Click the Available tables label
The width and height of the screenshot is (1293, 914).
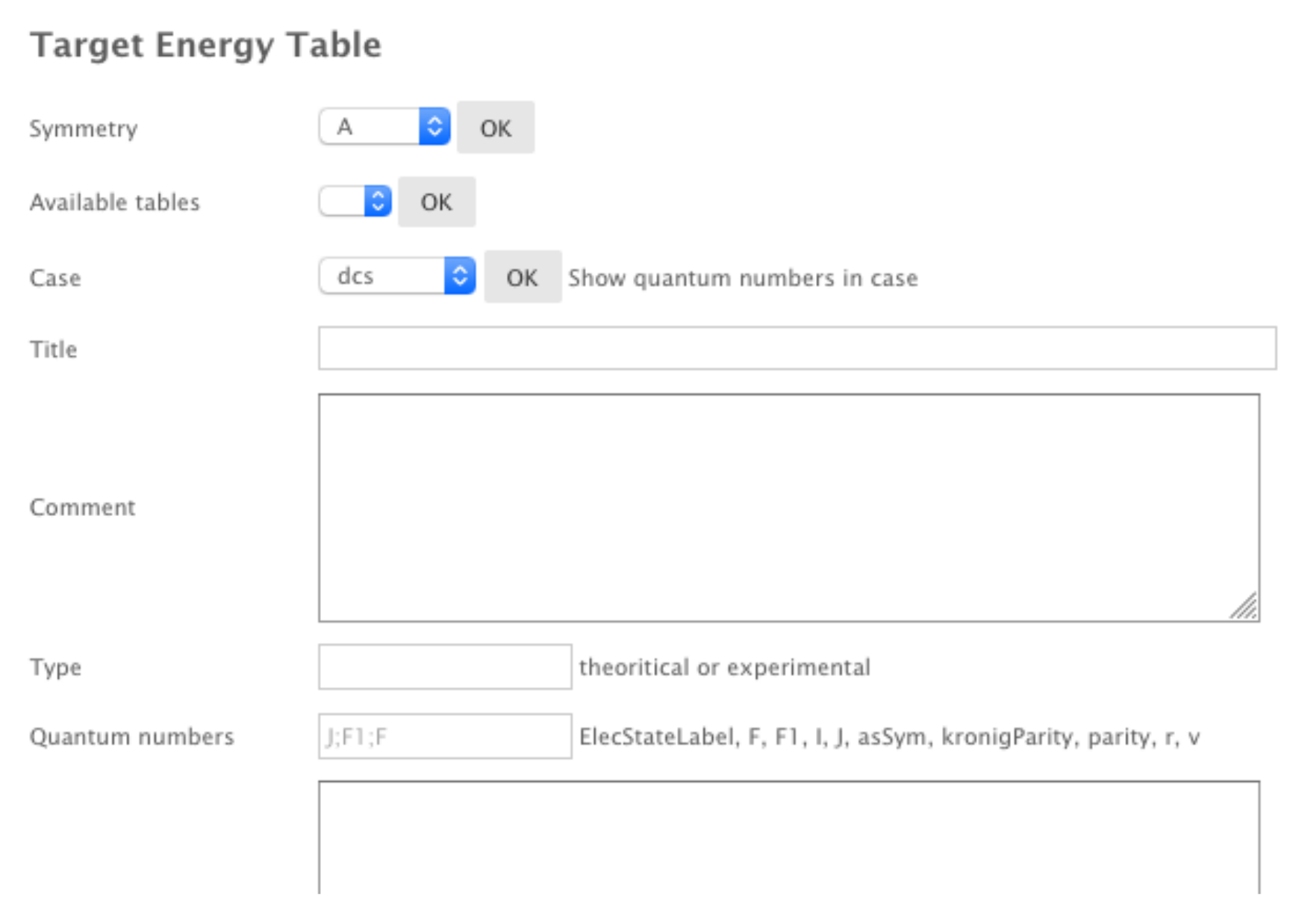click(x=115, y=202)
